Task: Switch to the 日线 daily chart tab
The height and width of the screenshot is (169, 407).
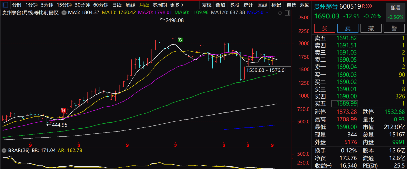Action: 117,5
